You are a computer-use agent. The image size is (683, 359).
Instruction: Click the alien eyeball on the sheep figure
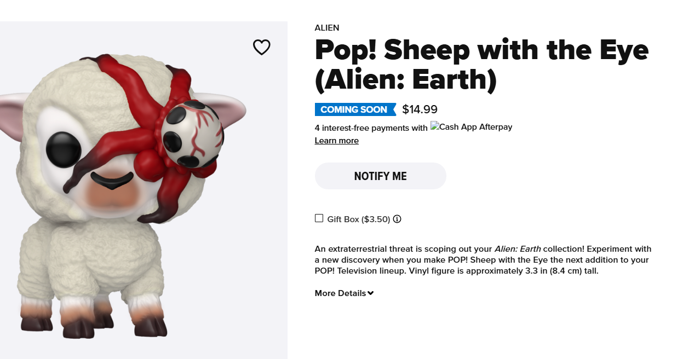tap(193, 133)
